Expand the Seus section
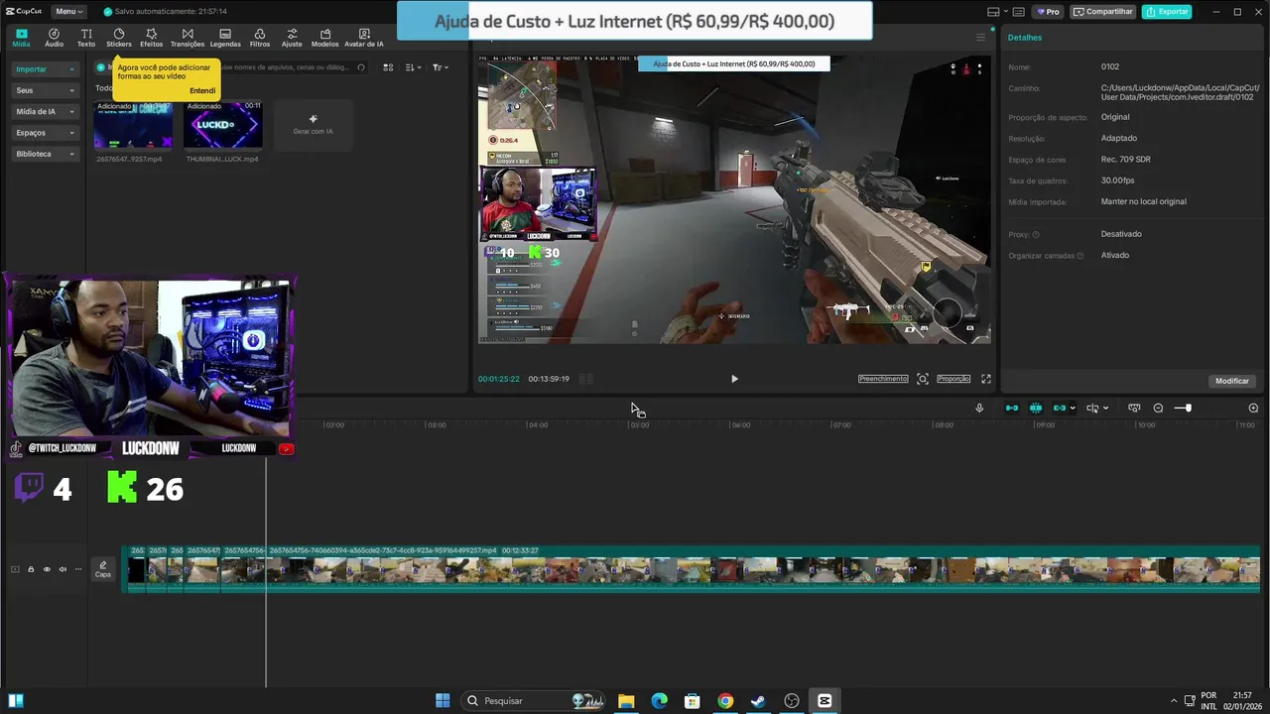The height and width of the screenshot is (714, 1270). pos(45,90)
